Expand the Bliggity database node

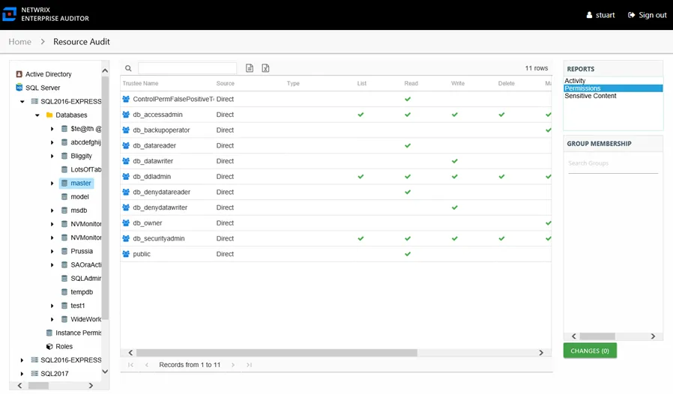[x=52, y=156]
